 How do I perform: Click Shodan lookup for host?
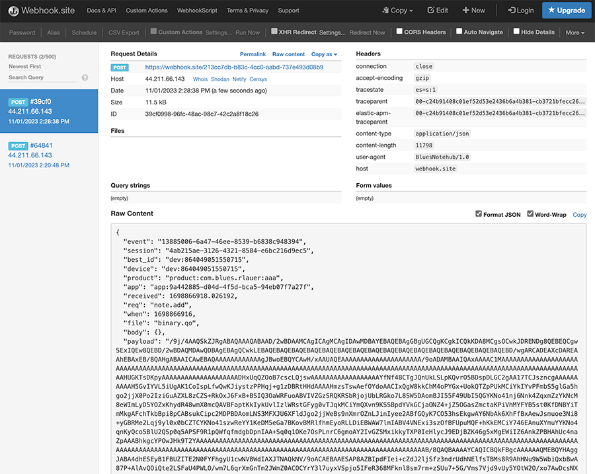click(220, 79)
